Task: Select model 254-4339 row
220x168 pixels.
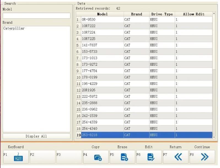Action: click(144, 122)
